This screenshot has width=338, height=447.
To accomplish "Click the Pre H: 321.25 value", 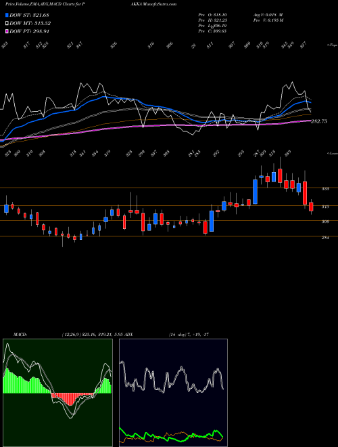I will click(212, 20).
